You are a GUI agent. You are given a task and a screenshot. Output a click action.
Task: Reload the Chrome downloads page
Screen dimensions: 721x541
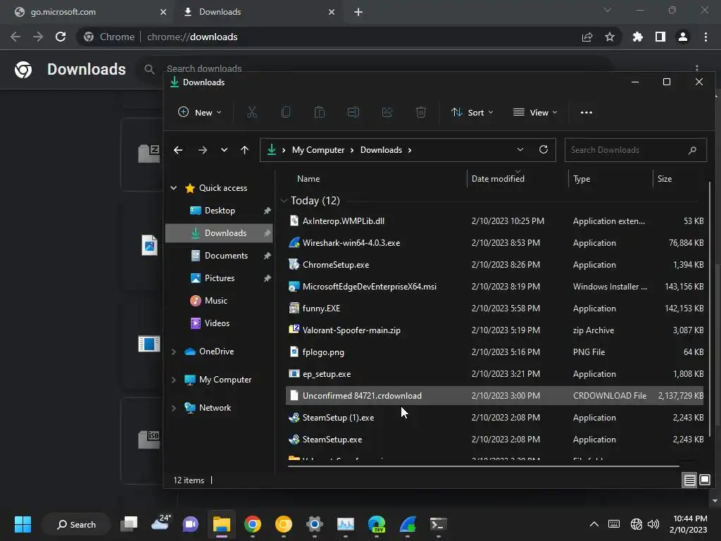[61, 37]
